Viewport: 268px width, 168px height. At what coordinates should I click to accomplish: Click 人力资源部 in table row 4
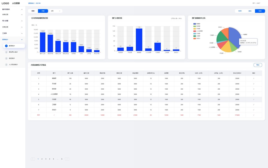click(x=54, y=94)
